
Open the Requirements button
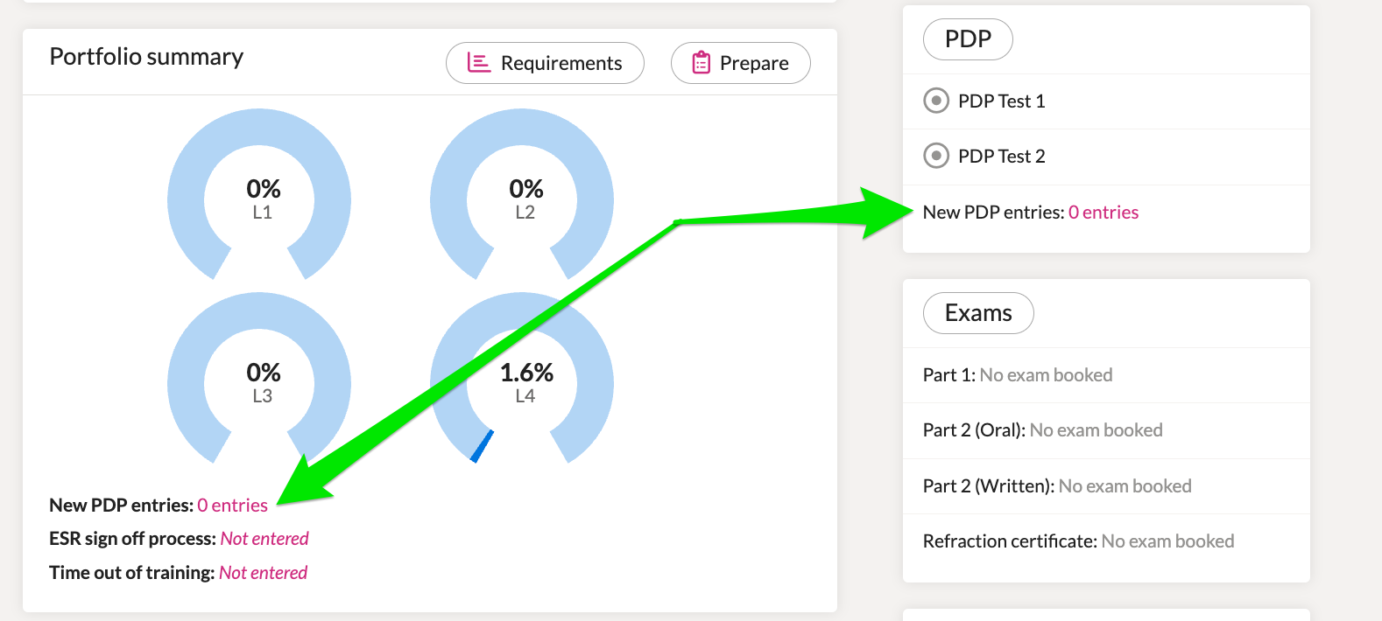point(545,63)
